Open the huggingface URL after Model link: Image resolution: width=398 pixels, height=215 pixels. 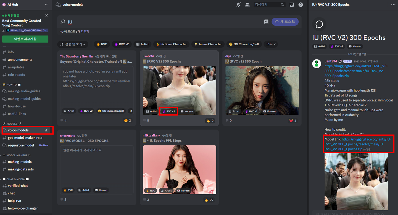[358, 144]
